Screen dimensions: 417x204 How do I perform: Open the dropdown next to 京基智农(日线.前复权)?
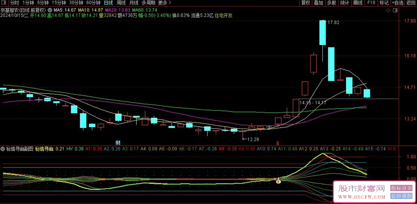50,10
